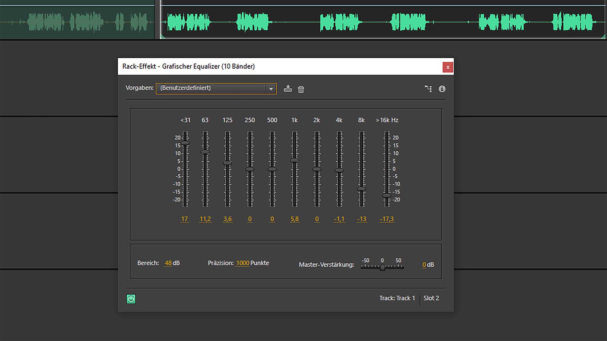Click the <31 Hz band slider handle
The image size is (607, 341).
pos(185,143)
